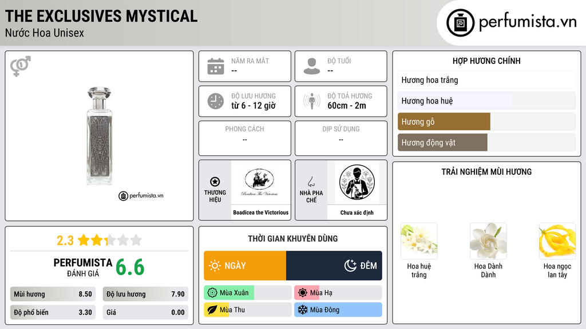Click the last grey rating star

tap(136, 240)
